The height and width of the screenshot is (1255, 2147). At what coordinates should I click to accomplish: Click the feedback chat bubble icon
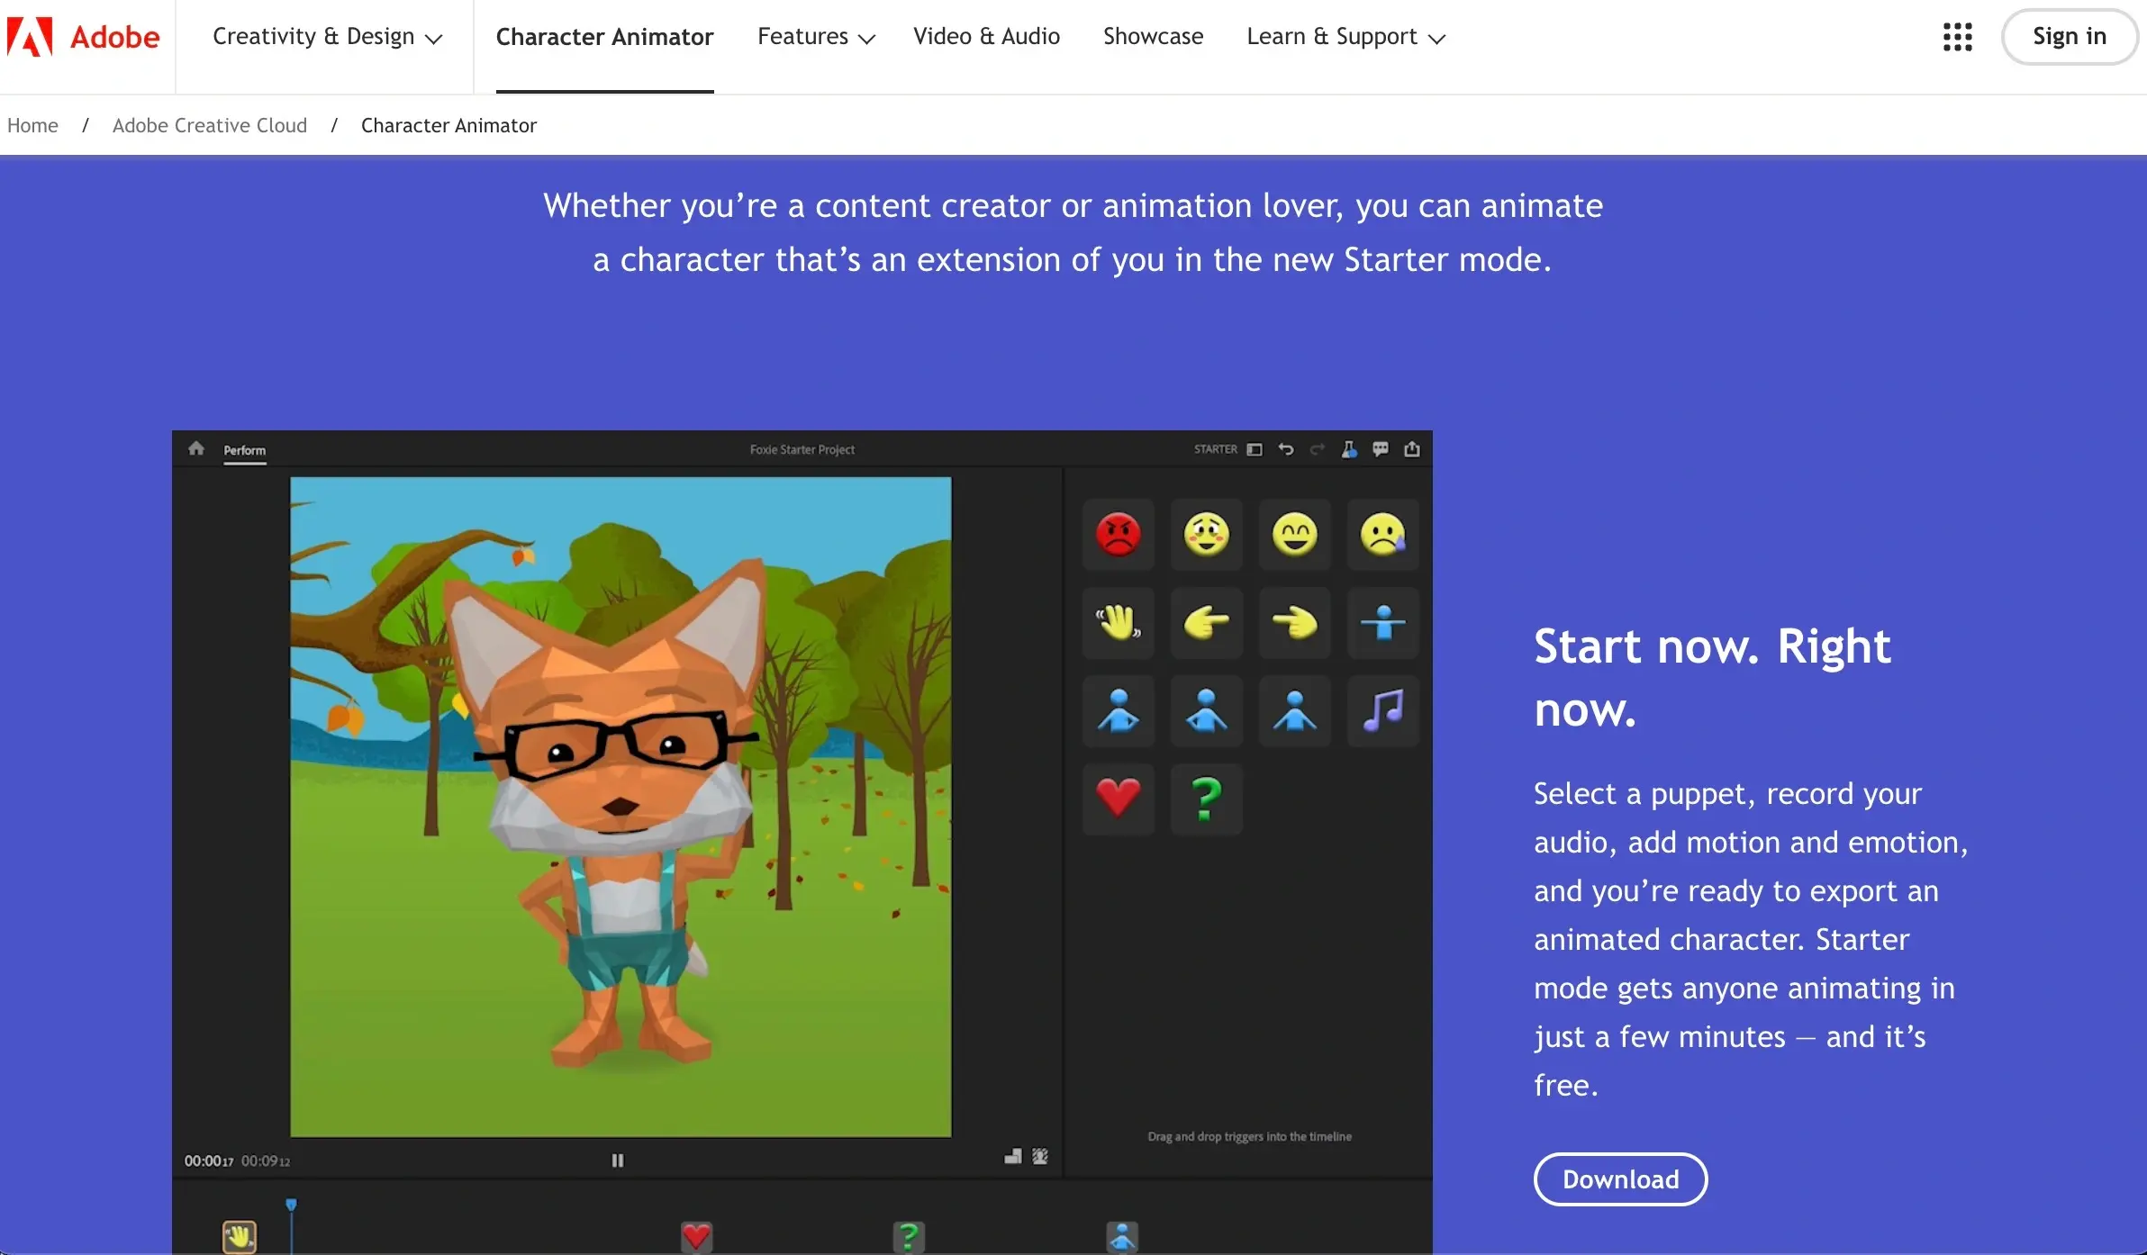coord(1381,448)
